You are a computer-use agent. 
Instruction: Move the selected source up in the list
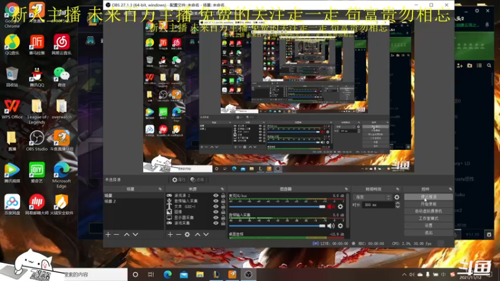197,235
